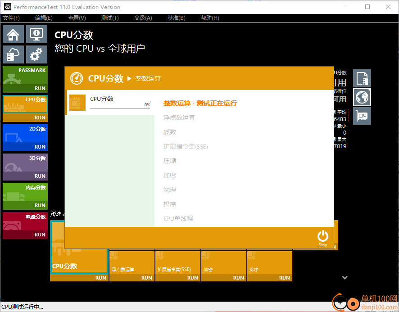Select the 浮点数运算 test tile
Viewport: 399px width, 312px height.
(132, 262)
